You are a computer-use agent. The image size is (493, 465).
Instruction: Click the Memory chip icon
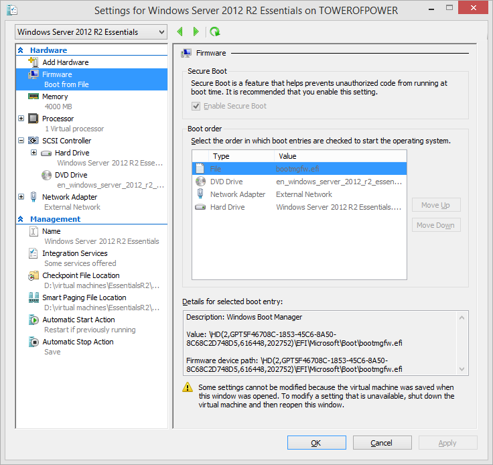point(33,96)
